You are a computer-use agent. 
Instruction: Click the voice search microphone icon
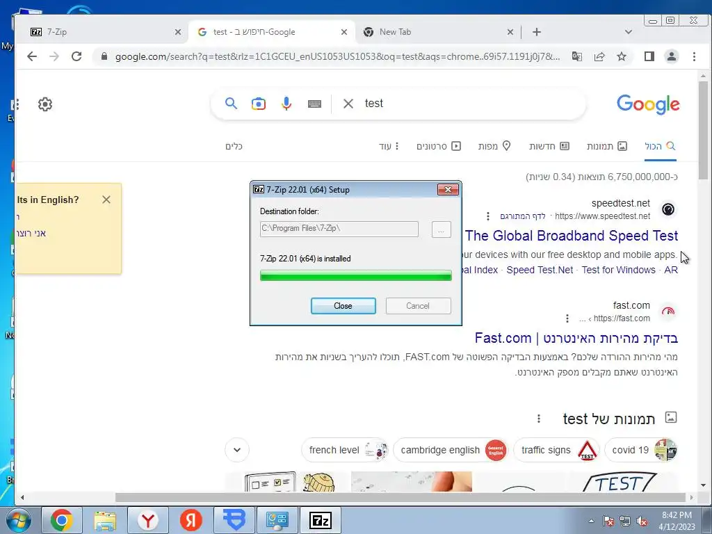(286, 104)
